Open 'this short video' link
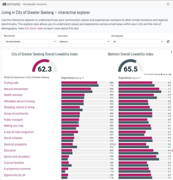This screenshot has width=173, height=180. coord(34,28)
